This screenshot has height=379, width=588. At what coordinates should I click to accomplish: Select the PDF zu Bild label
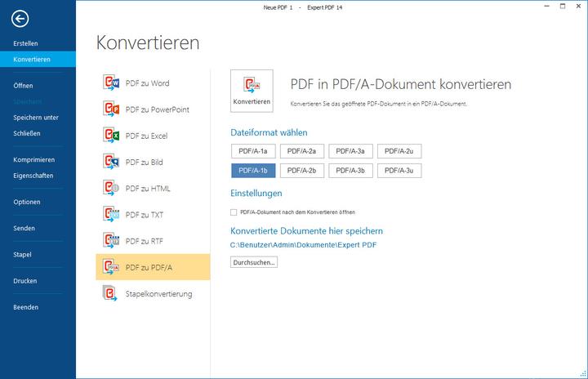[x=145, y=162]
